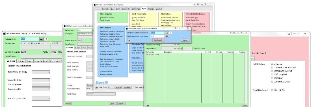Click the pin icon at stock valuation window bottom-left

[x=148, y=105]
